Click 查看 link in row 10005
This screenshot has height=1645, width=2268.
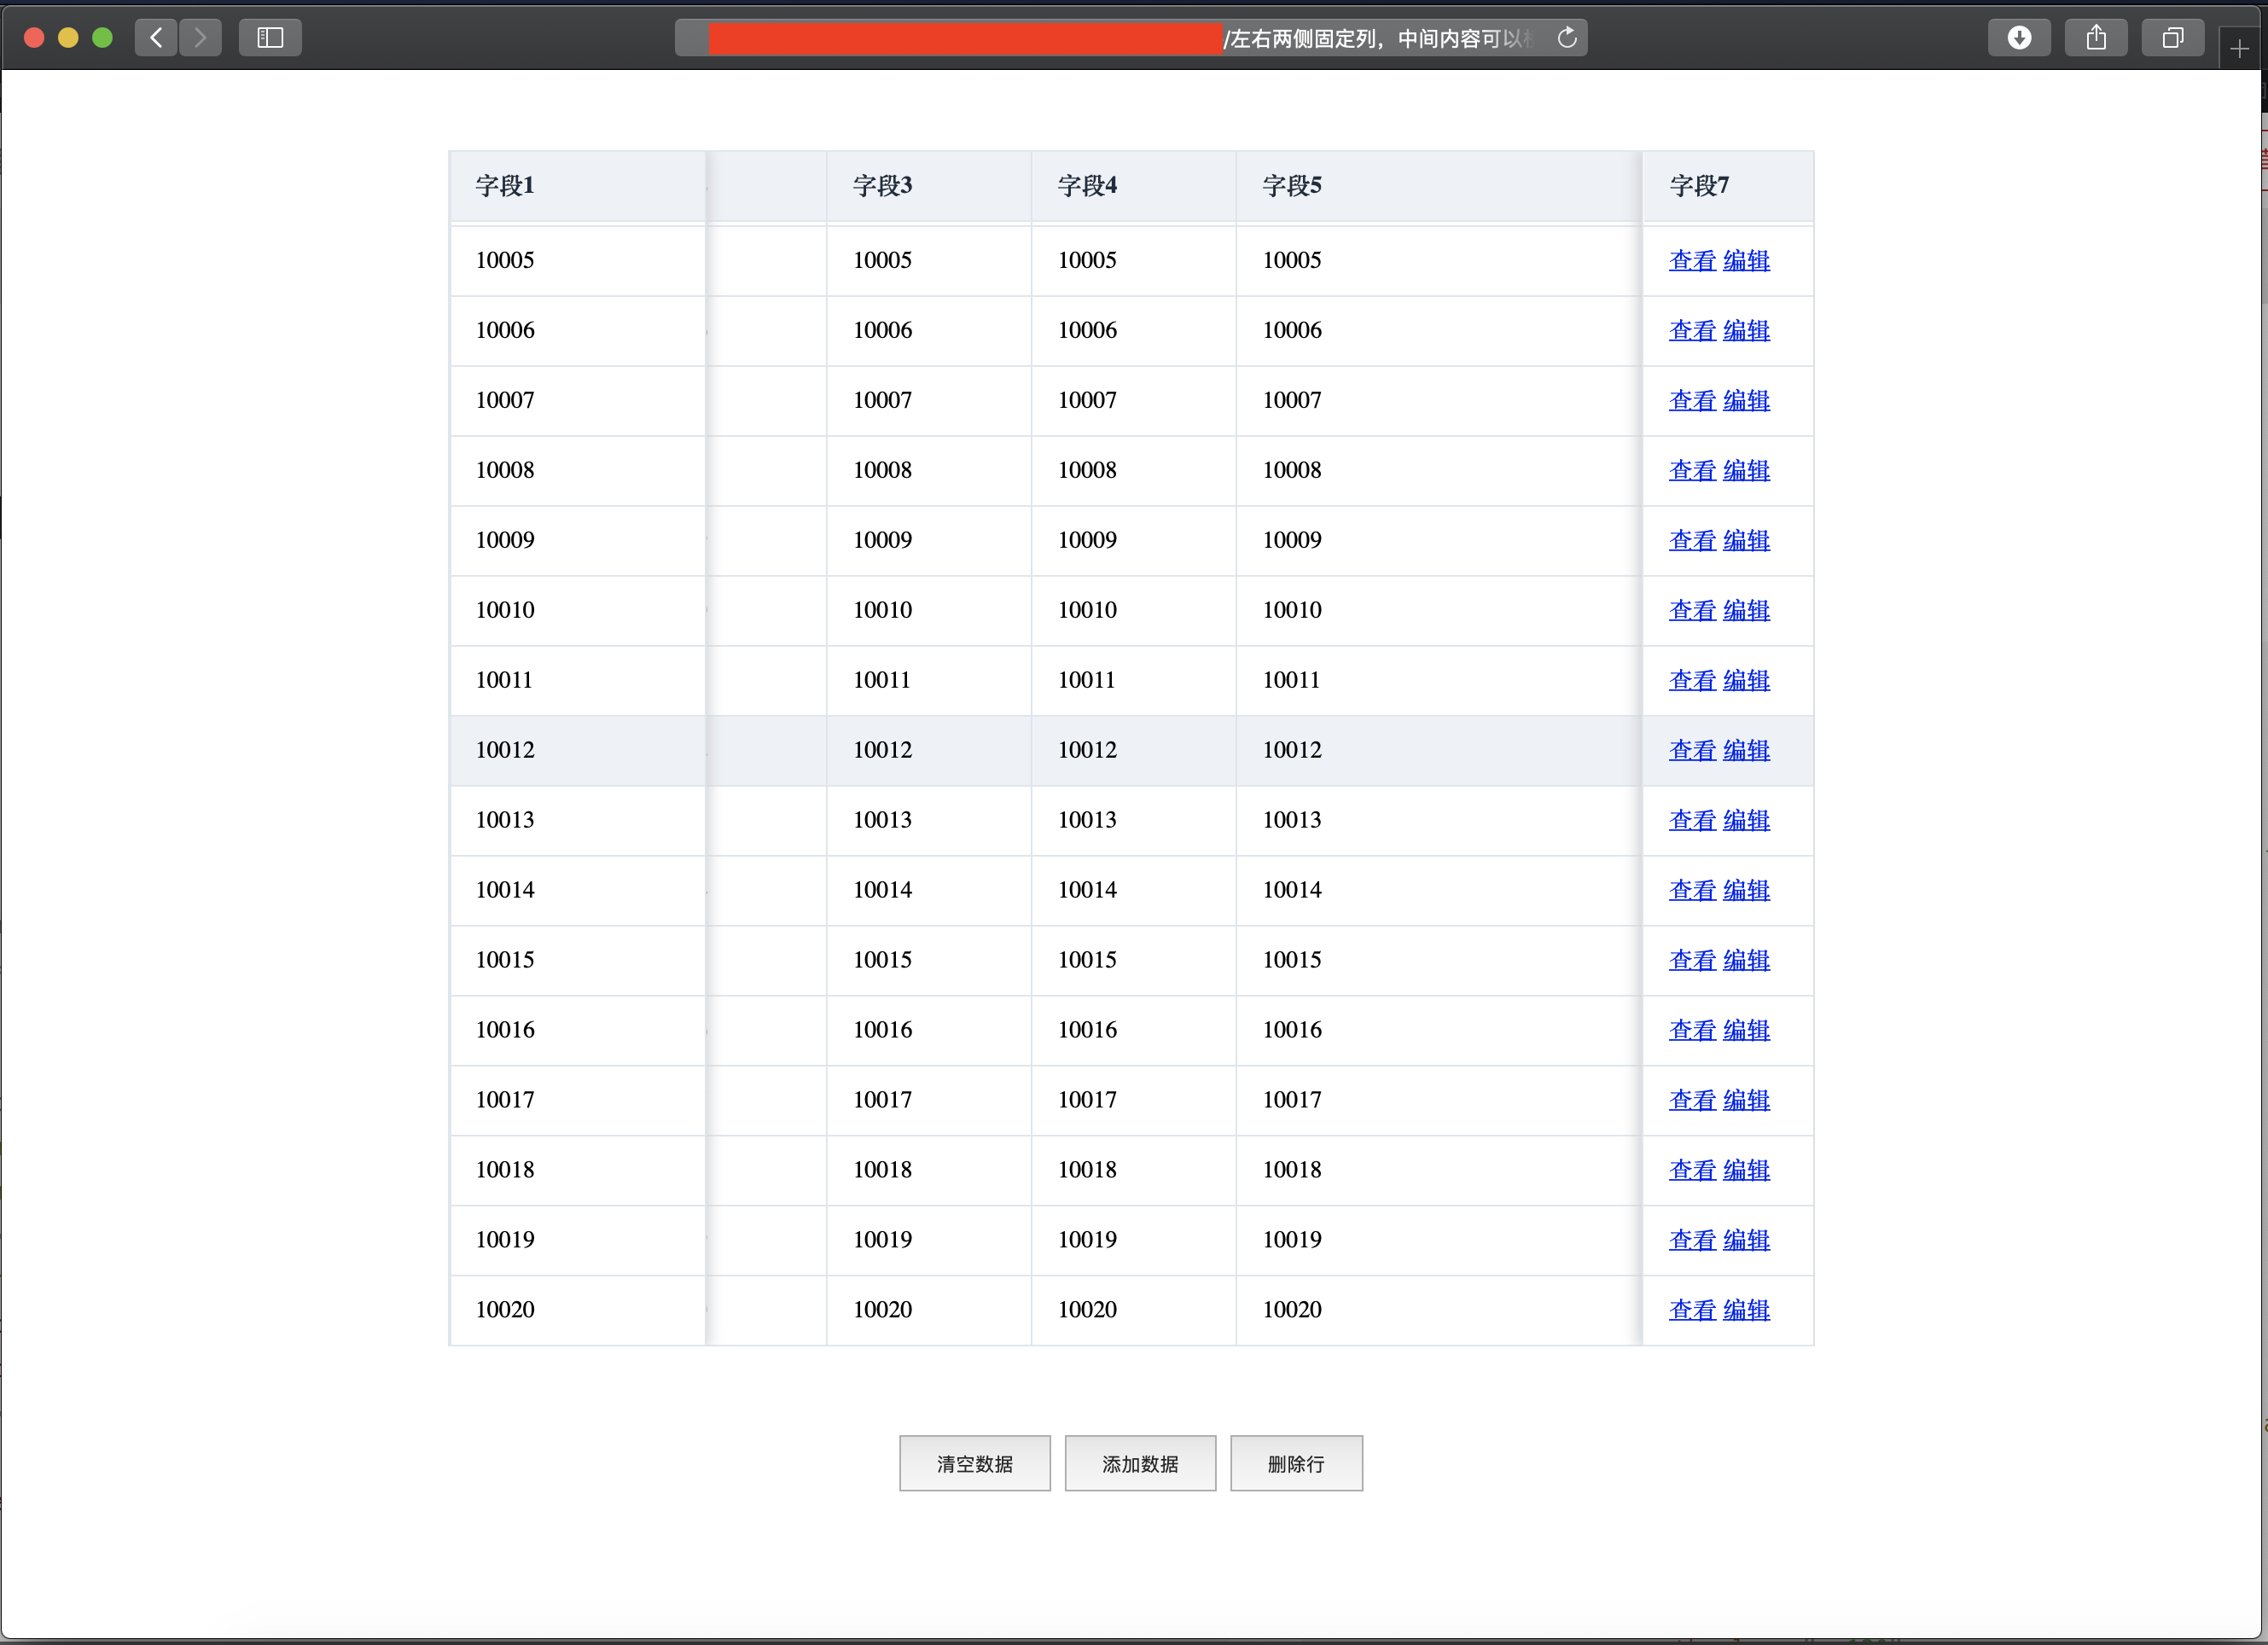1691,261
